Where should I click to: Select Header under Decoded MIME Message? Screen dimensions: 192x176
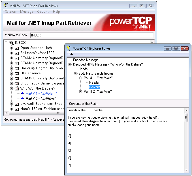(x=83, y=69)
